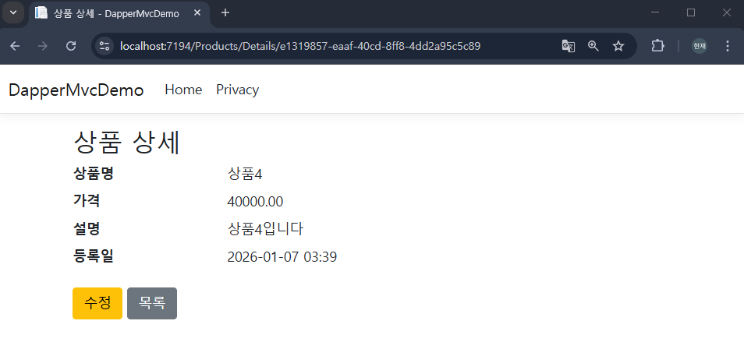This screenshot has width=744, height=349.
Task: Click the gray 목록 button
Action: click(x=152, y=303)
